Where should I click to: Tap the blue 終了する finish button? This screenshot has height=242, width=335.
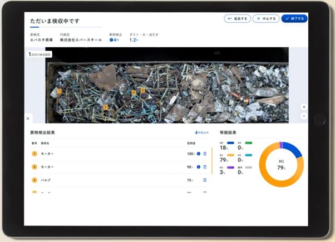click(294, 18)
